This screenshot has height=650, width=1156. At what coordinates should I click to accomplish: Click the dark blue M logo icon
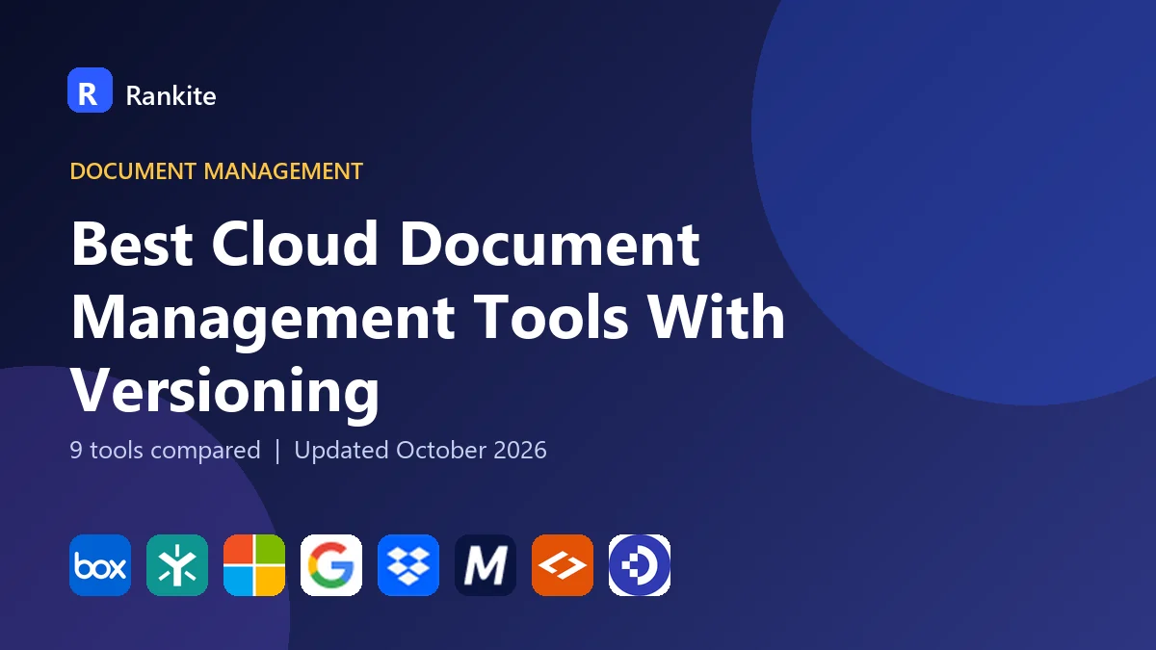point(486,565)
